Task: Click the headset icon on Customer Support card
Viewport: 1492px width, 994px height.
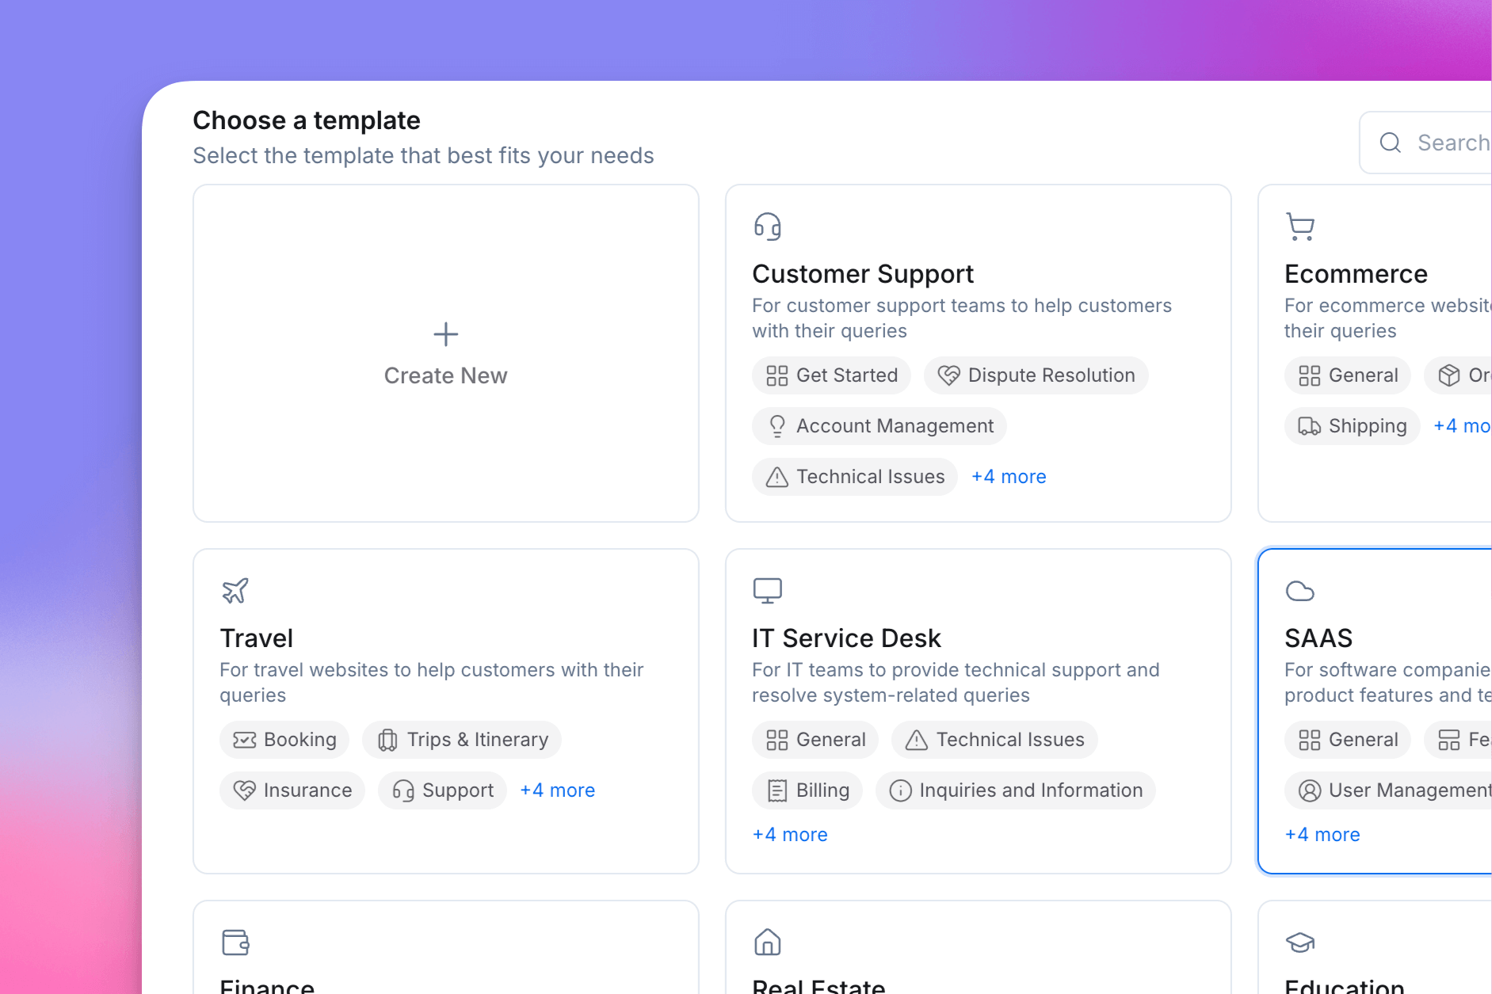Action: click(767, 227)
